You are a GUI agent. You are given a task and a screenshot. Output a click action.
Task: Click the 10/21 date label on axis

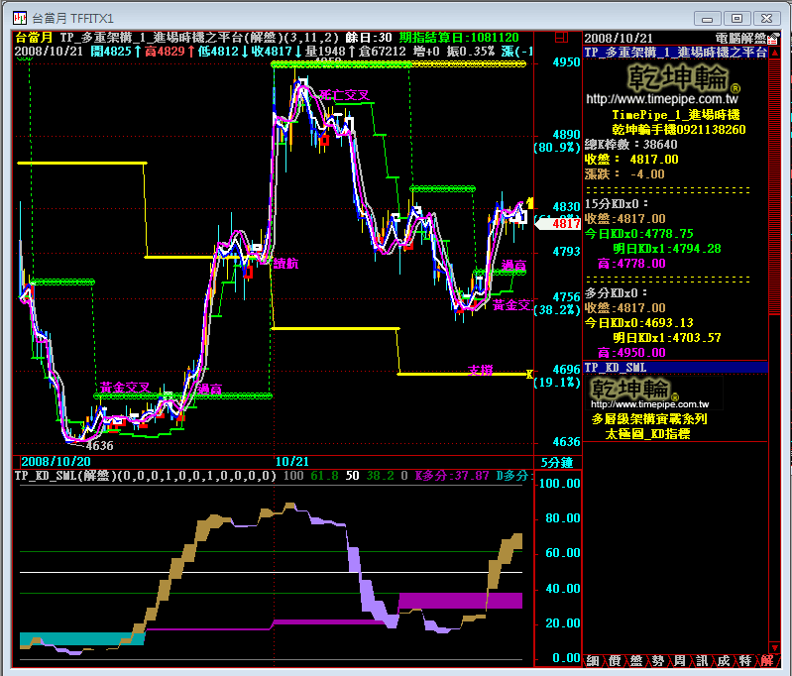pyautogui.click(x=292, y=461)
